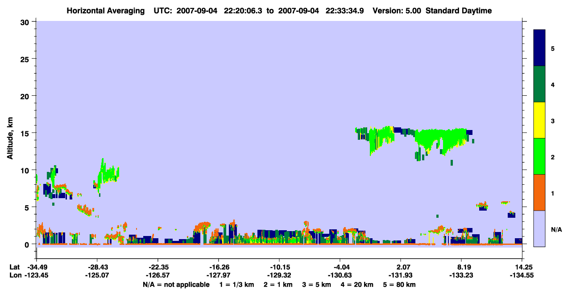Click the colorbar number label 5
Viewport: 580px width, 297px height.
[x=553, y=49]
